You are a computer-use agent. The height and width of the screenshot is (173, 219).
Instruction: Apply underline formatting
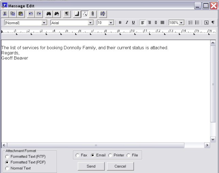[x=133, y=23]
